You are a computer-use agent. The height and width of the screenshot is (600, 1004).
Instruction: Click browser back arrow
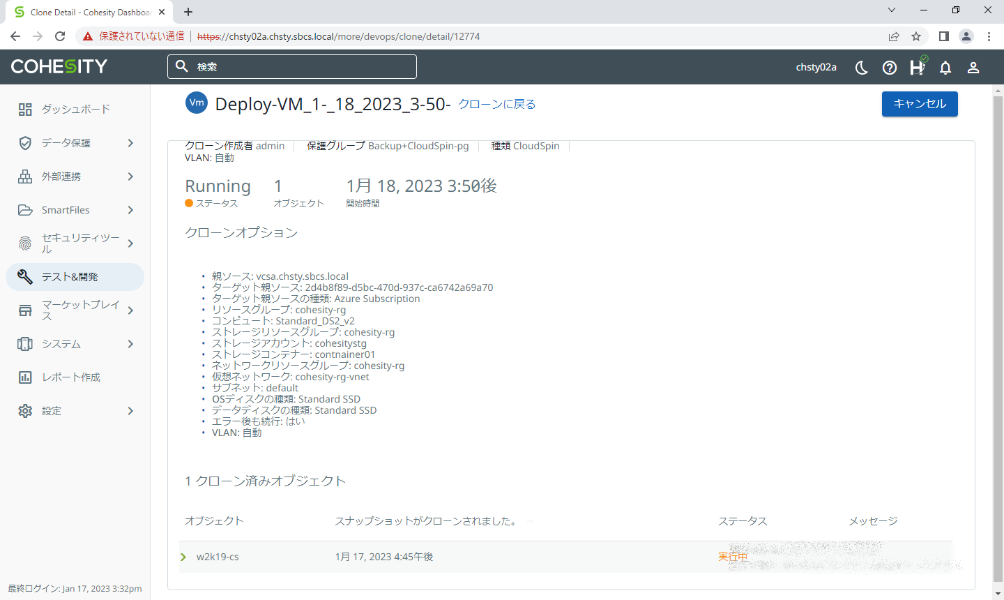pyautogui.click(x=15, y=36)
